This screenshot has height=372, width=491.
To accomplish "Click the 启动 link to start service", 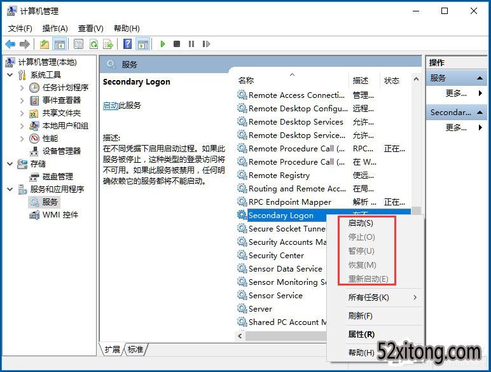I will coord(110,106).
